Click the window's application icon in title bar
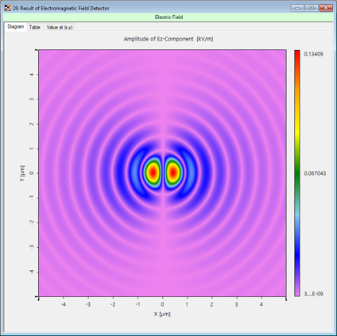 click(x=7, y=8)
